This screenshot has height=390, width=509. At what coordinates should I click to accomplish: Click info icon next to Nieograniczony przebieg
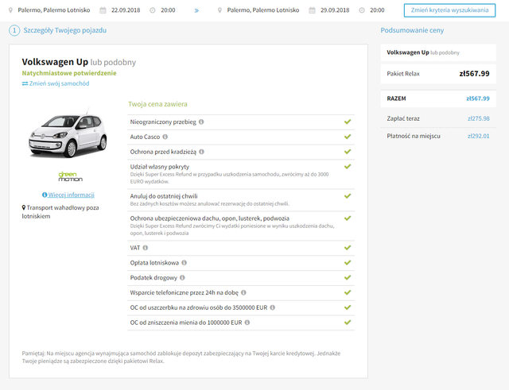coord(201,122)
